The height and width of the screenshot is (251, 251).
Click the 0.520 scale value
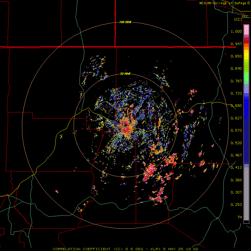(x=236, y=143)
